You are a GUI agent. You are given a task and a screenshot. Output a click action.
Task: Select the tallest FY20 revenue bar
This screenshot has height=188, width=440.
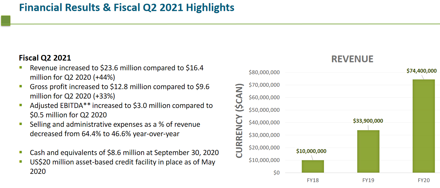[x=424, y=126]
